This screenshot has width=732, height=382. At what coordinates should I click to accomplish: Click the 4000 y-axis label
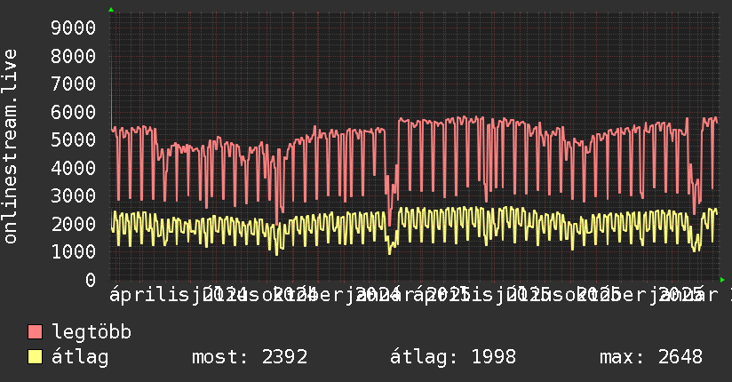(74, 168)
